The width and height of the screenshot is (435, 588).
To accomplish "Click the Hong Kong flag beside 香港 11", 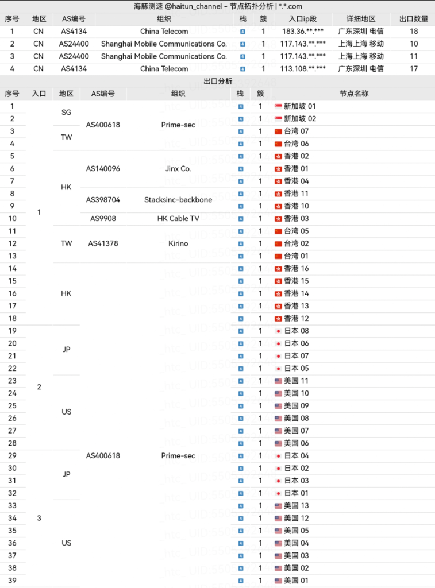I will [x=278, y=194].
